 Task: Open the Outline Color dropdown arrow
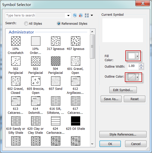click(x=137, y=77)
